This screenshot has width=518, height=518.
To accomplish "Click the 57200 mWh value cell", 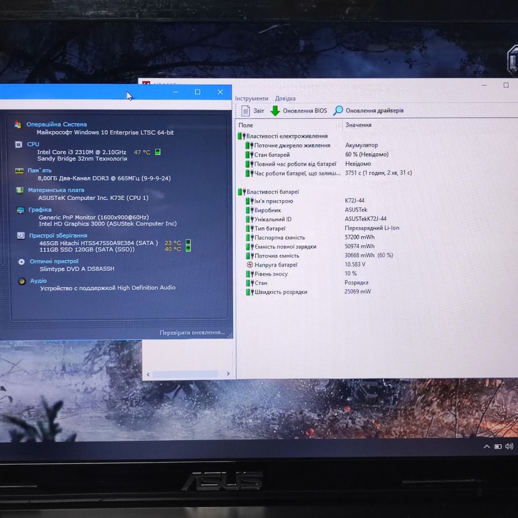I will click(x=360, y=237).
